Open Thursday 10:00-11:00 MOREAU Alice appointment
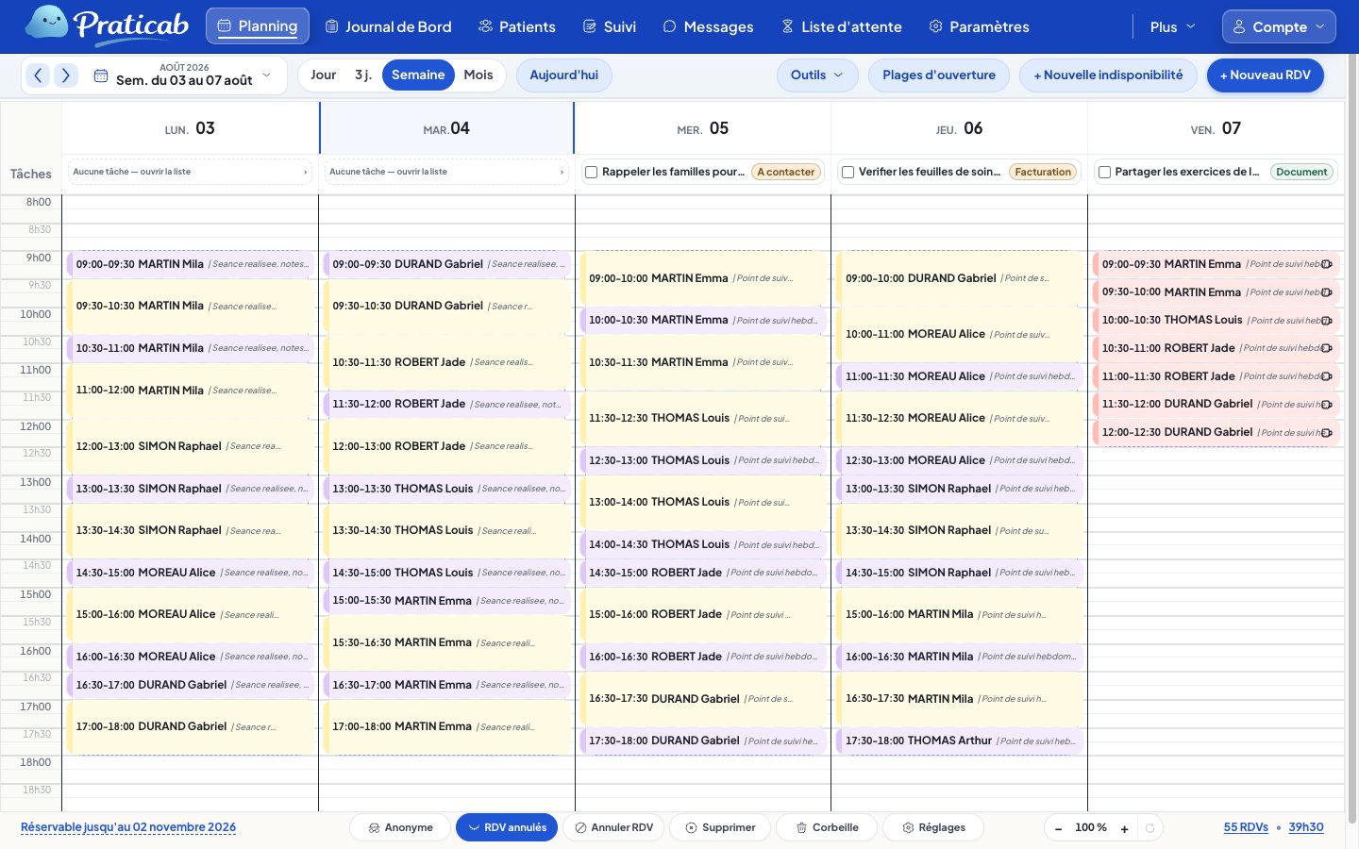This screenshot has width=1359, height=849. (960, 334)
